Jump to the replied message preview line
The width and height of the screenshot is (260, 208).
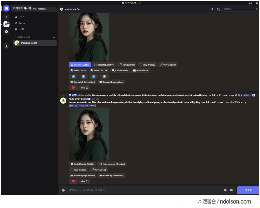point(160,95)
